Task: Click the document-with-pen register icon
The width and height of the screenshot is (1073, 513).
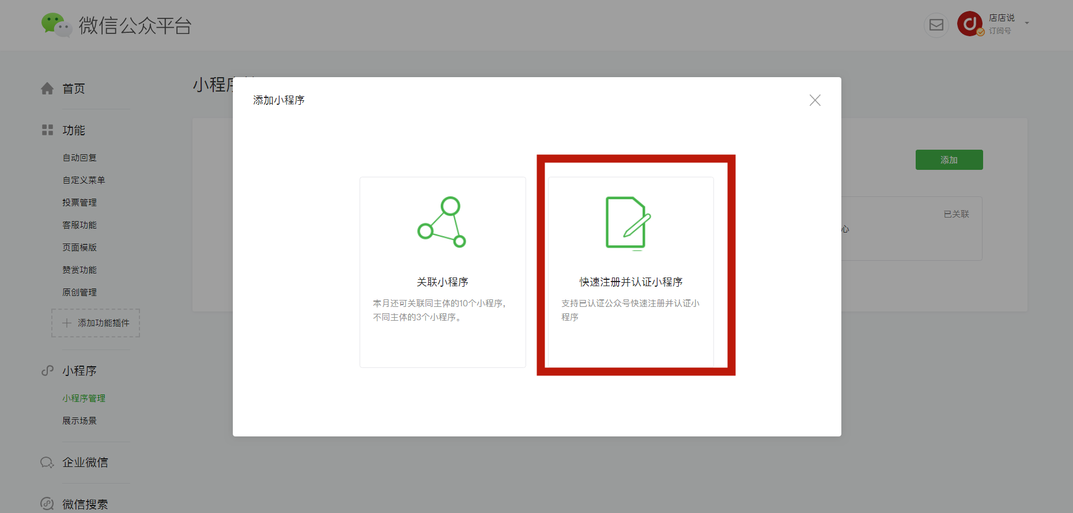Action: tap(628, 223)
